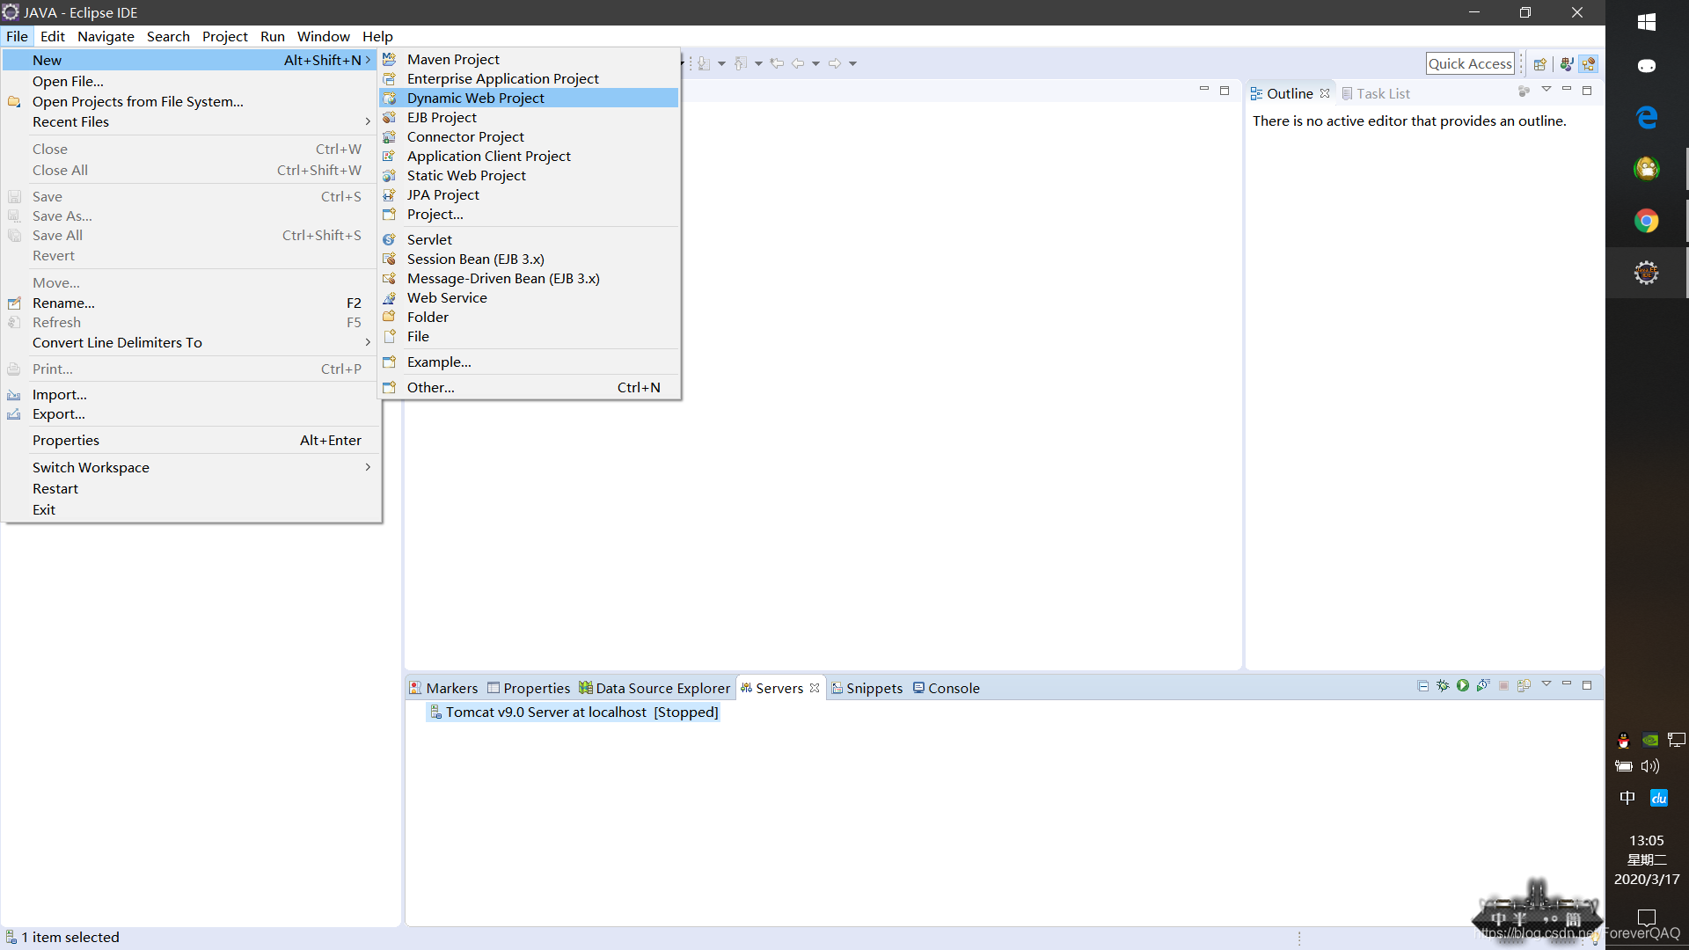Start the server in profile mode
Image resolution: width=1689 pixels, height=950 pixels.
1483,685
